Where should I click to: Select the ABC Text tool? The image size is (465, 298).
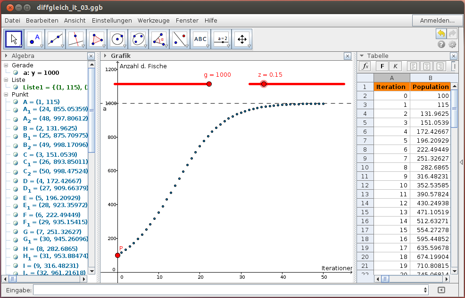pos(200,39)
